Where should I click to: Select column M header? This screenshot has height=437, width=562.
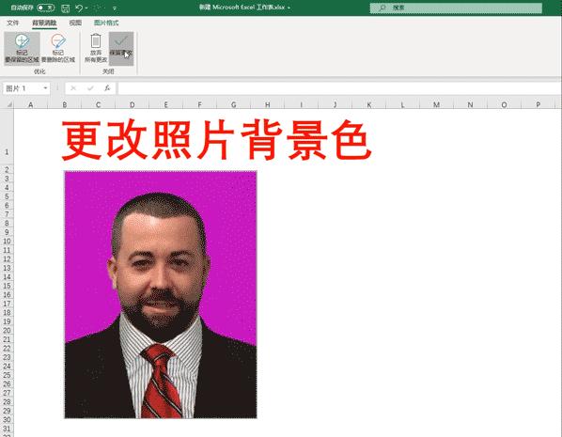[436, 104]
